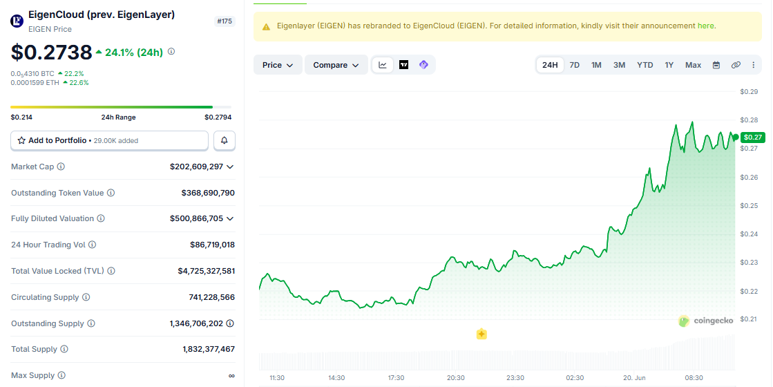
Task: Show Fully Diluted Valuation info icon
Action: 101,218
